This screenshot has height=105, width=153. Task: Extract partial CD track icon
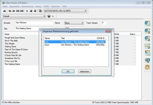147,38
